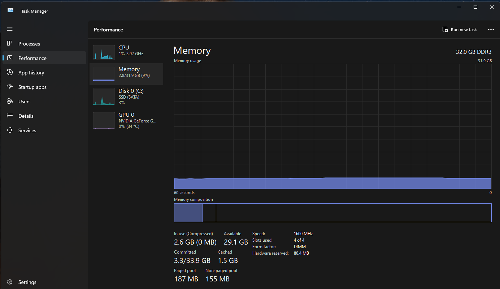Image resolution: width=500 pixels, height=289 pixels.
Task: Click the '1600 MHz' speed value
Action: pyautogui.click(x=303, y=234)
